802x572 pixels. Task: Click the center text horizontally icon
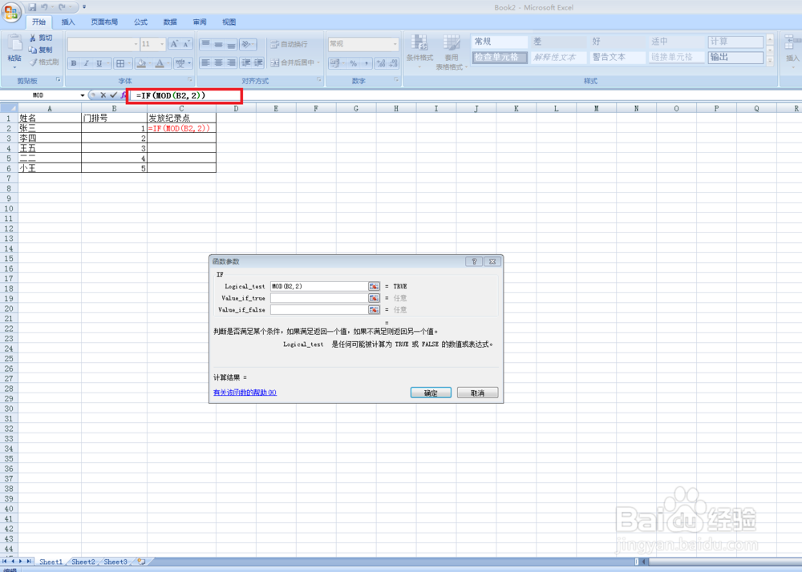click(218, 62)
